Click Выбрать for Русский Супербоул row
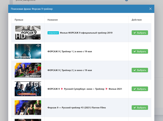The height and width of the screenshot is (121, 163). 140,89
